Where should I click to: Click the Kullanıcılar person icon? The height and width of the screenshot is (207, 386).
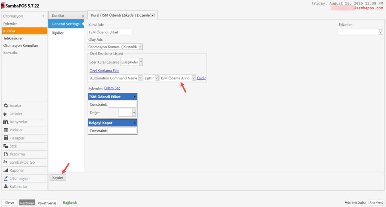6,187
